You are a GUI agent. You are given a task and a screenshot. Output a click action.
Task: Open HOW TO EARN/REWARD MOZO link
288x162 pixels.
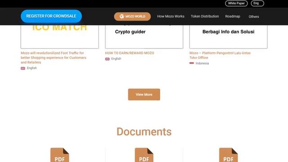[130, 53]
